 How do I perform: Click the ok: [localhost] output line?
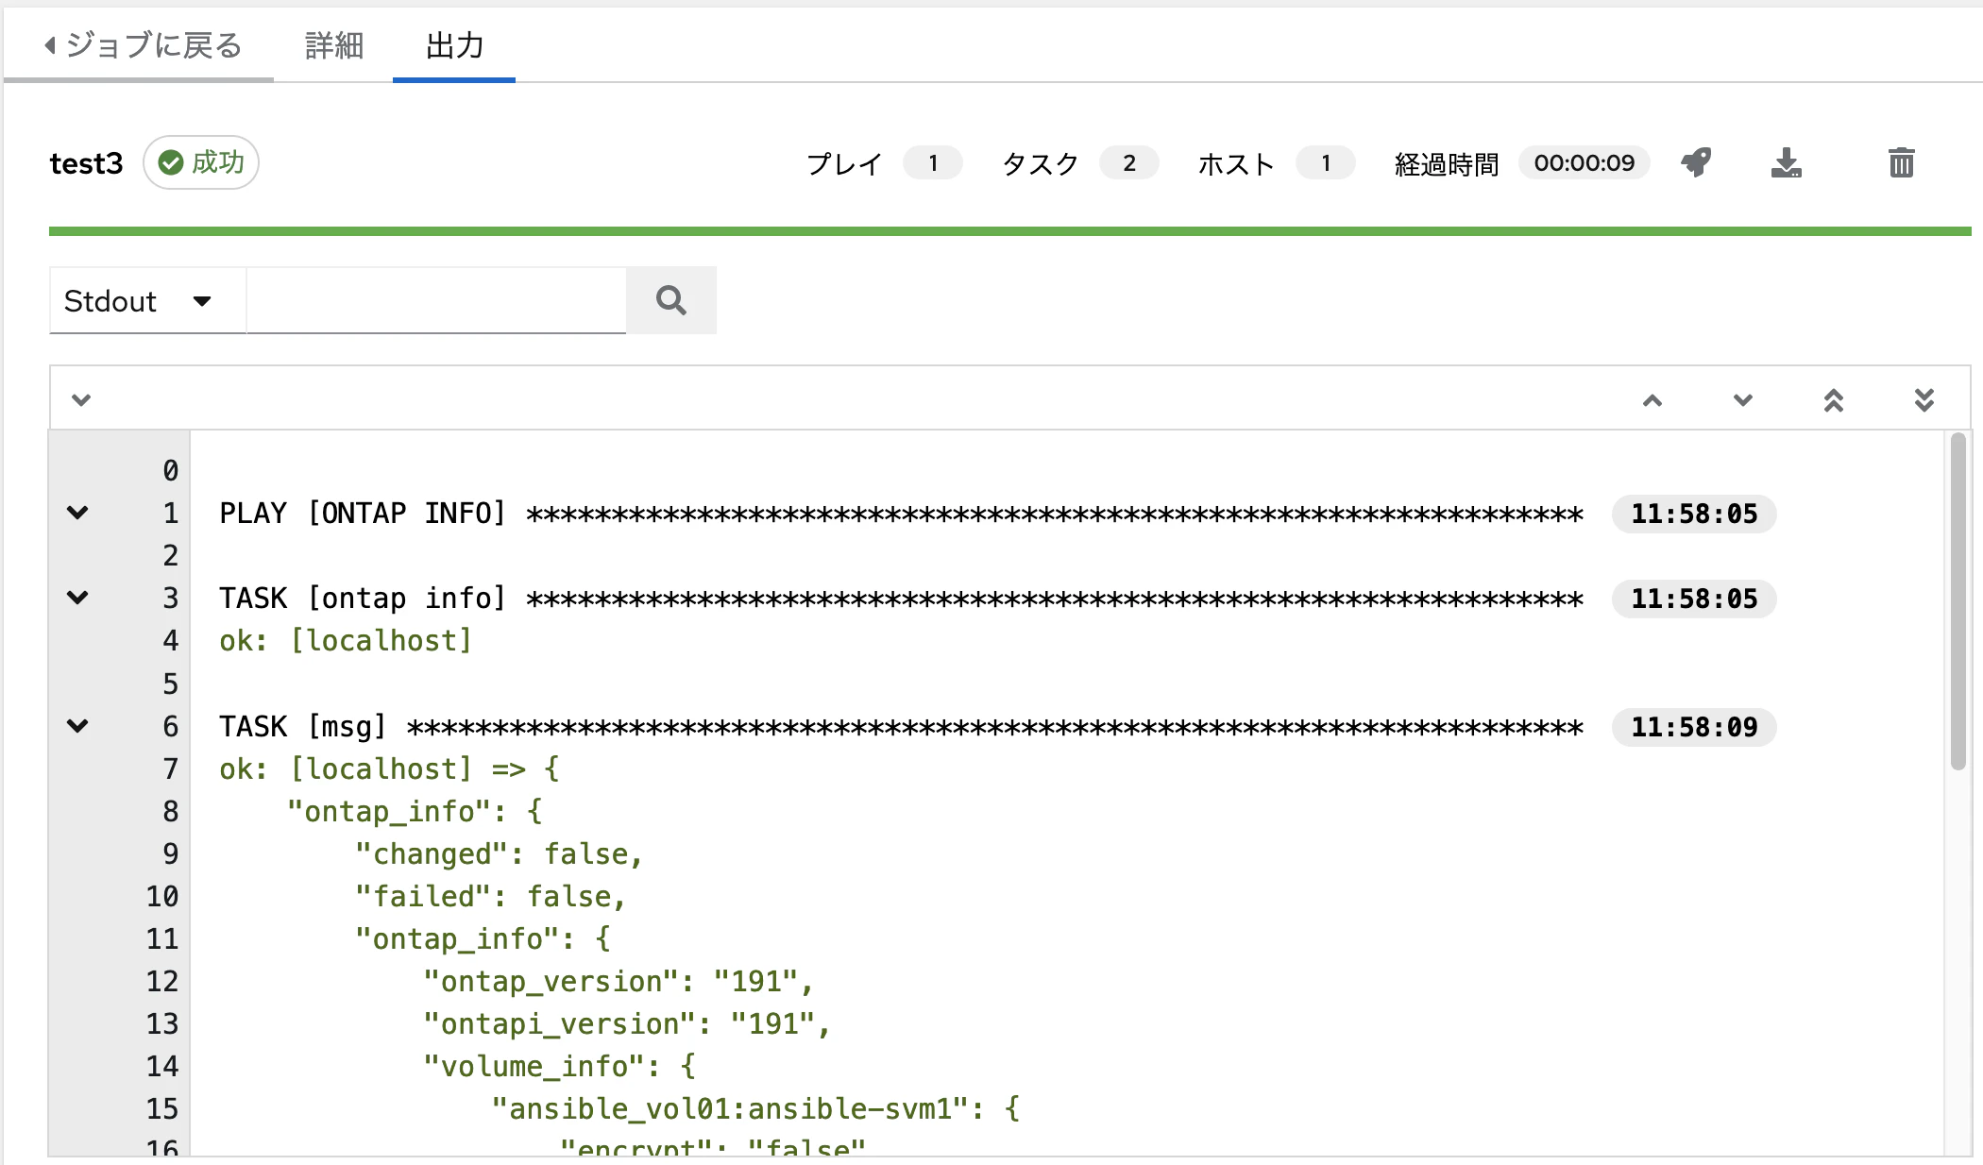pos(346,641)
